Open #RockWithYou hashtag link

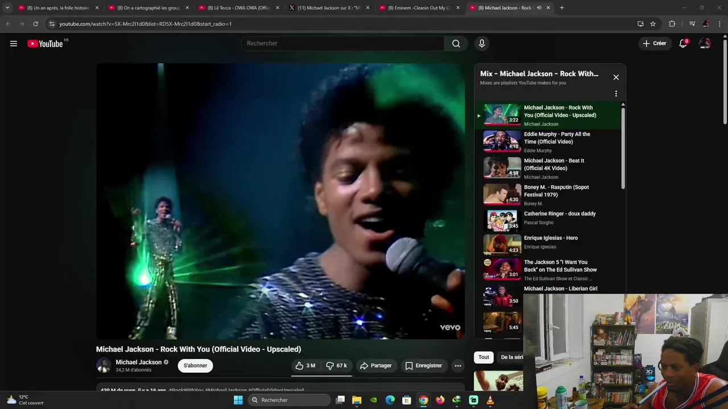click(x=186, y=390)
